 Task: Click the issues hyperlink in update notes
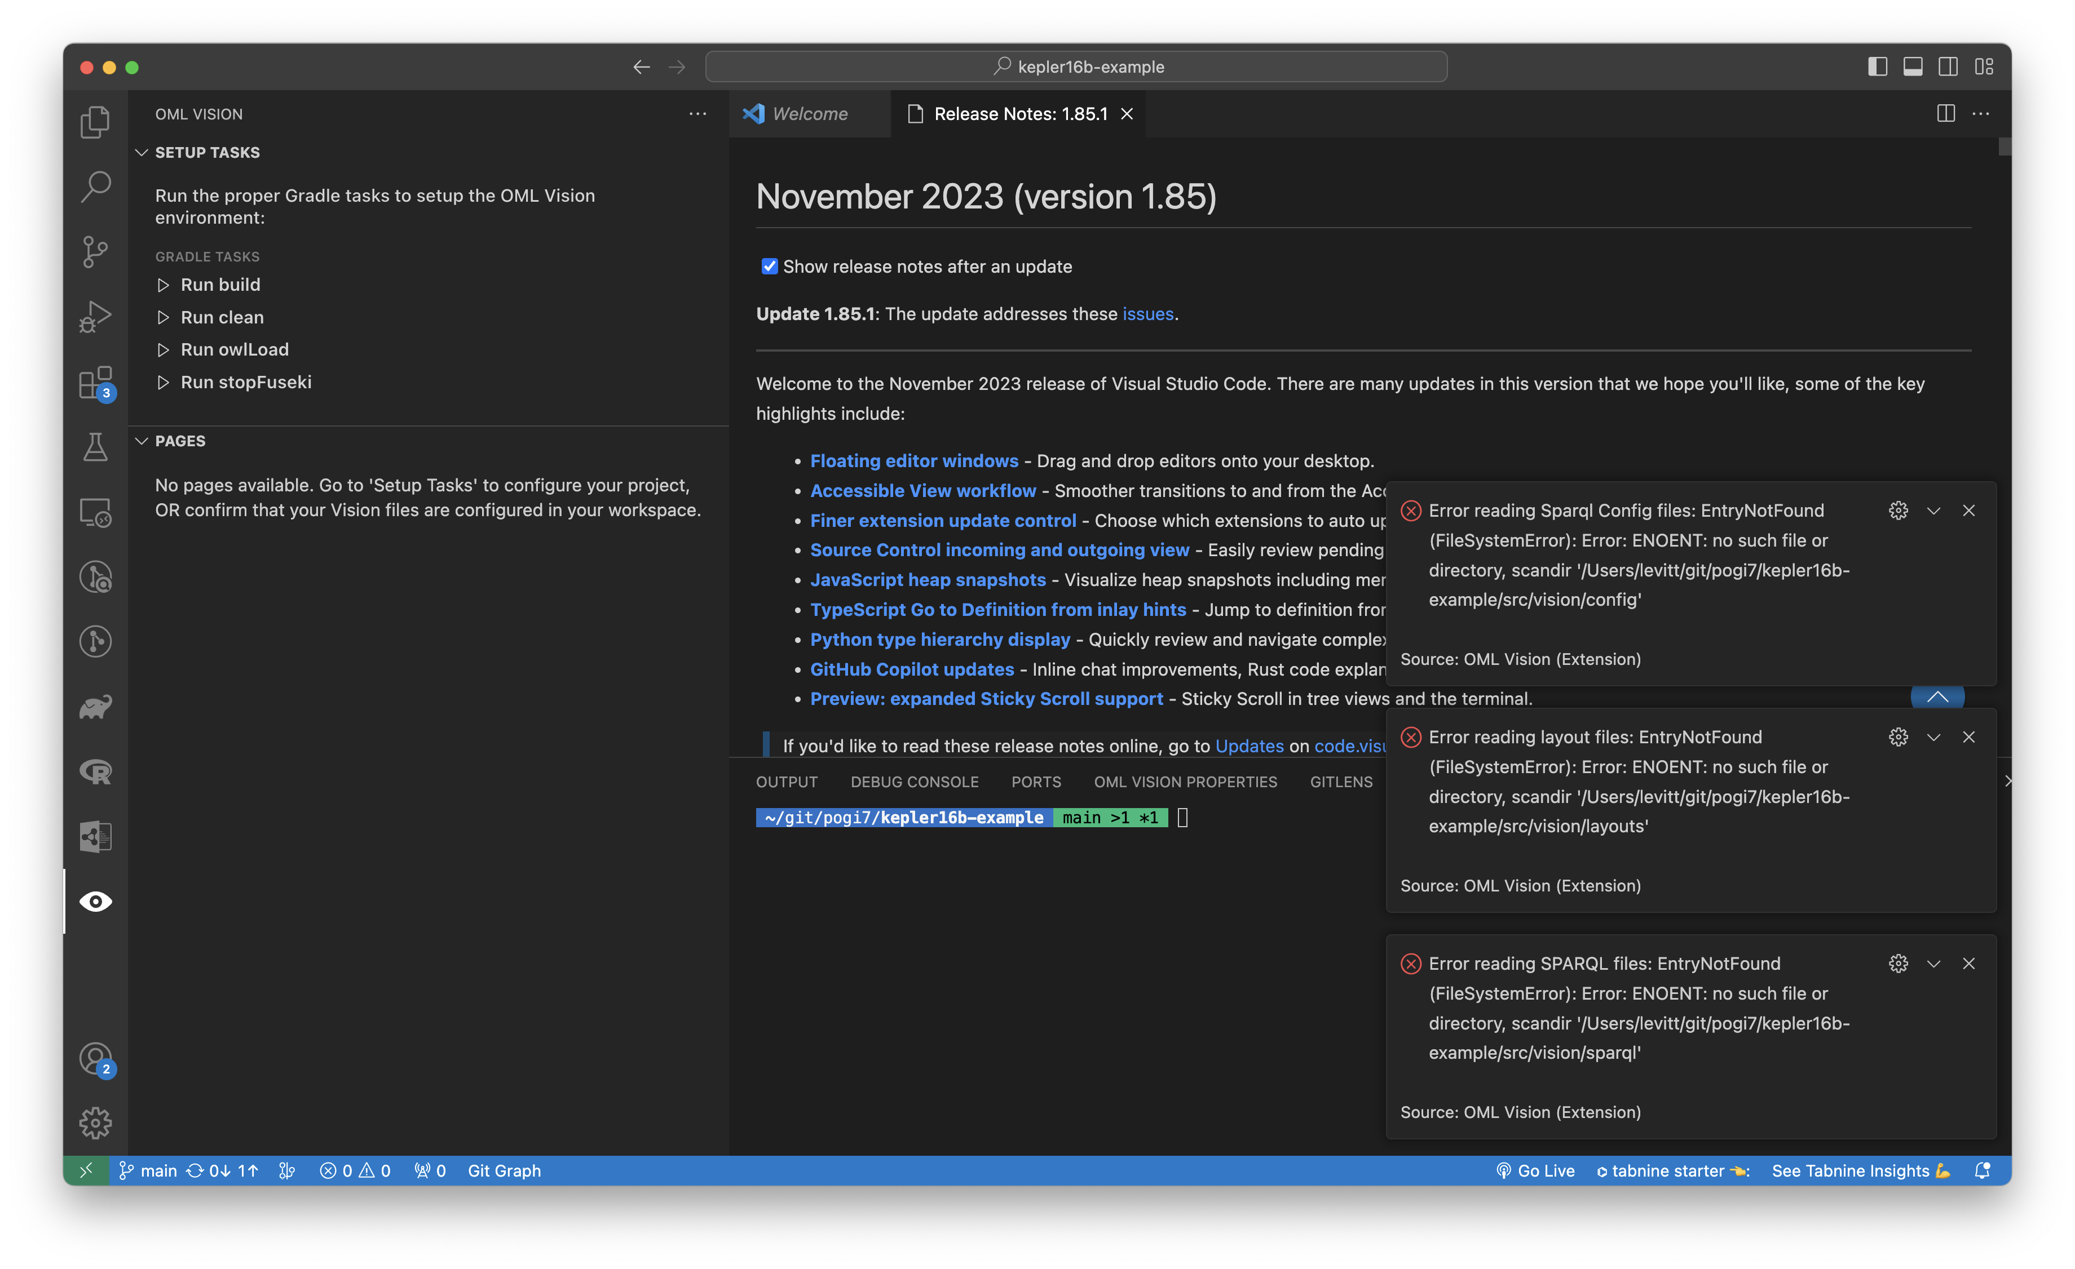pyautogui.click(x=1149, y=314)
